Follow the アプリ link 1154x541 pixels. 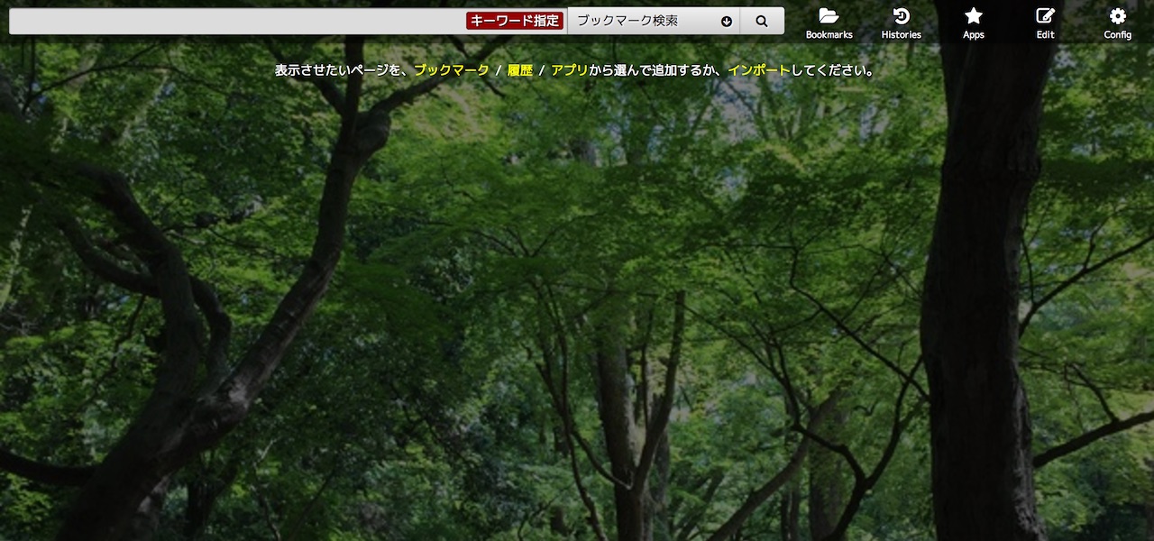(570, 70)
